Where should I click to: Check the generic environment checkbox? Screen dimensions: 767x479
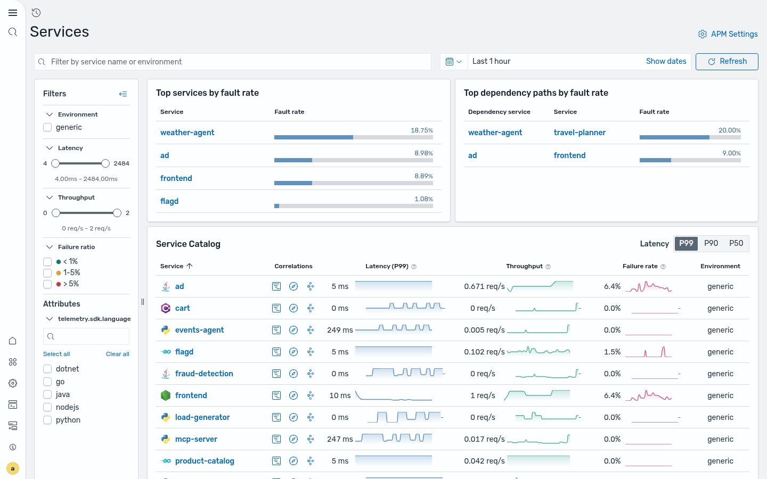click(x=47, y=127)
